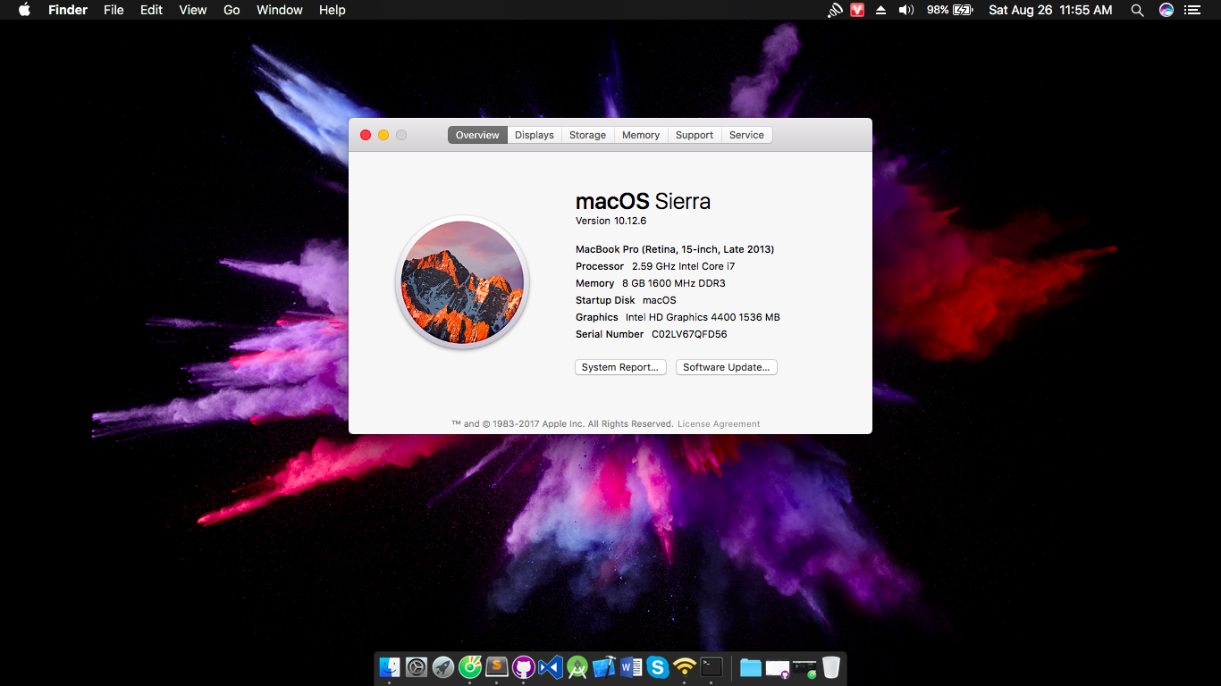Screen dimensions: 1221x686
Task: Click the date and time in menu bar
Action: (1050, 10)
